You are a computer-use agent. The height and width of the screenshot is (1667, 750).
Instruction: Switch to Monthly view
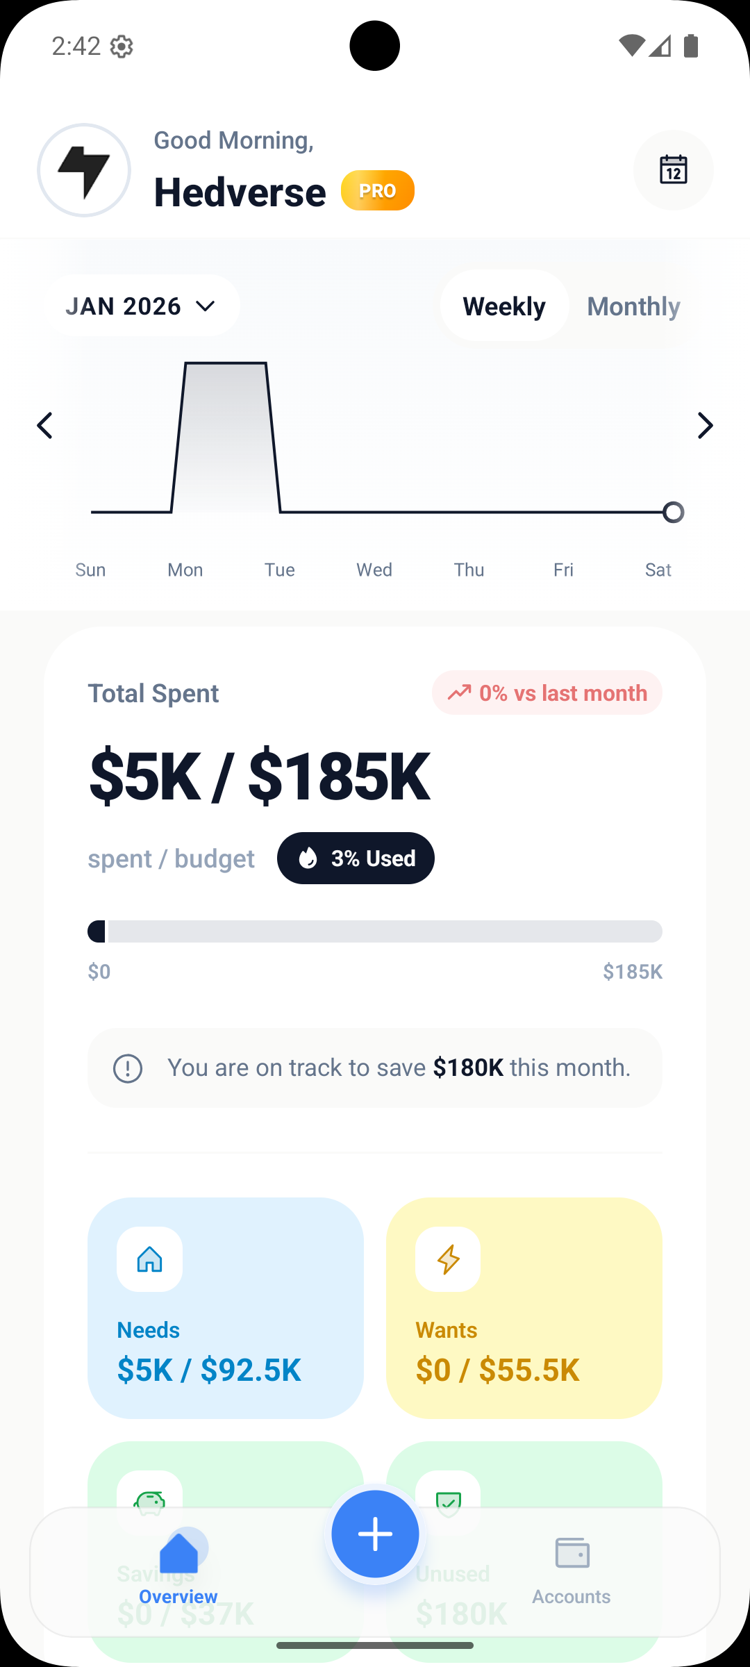click(x=633, y=306)
